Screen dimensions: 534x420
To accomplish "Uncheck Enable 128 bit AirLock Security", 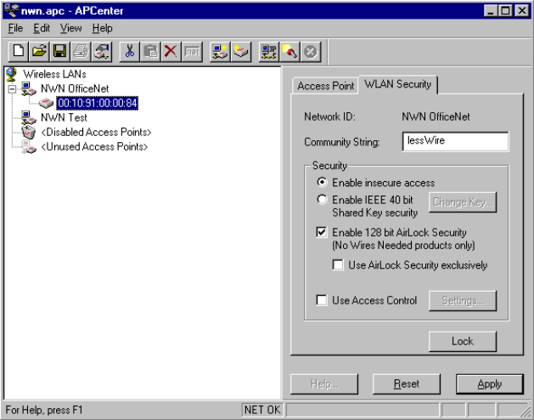I will tap(322, 232).
